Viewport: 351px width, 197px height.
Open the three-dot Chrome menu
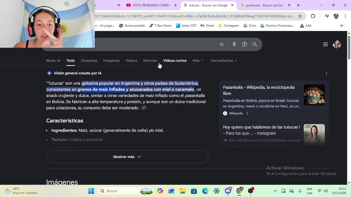click(345, 16)
